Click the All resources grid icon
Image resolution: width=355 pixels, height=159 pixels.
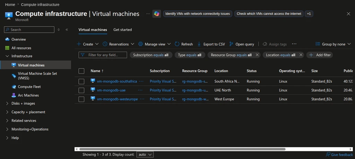click(7, 48)
